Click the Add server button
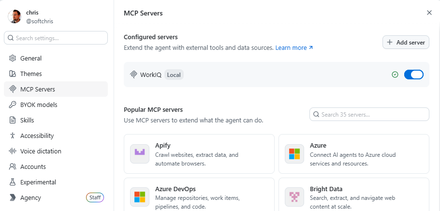This screenshot has height=211, width=440. point(406,43)
